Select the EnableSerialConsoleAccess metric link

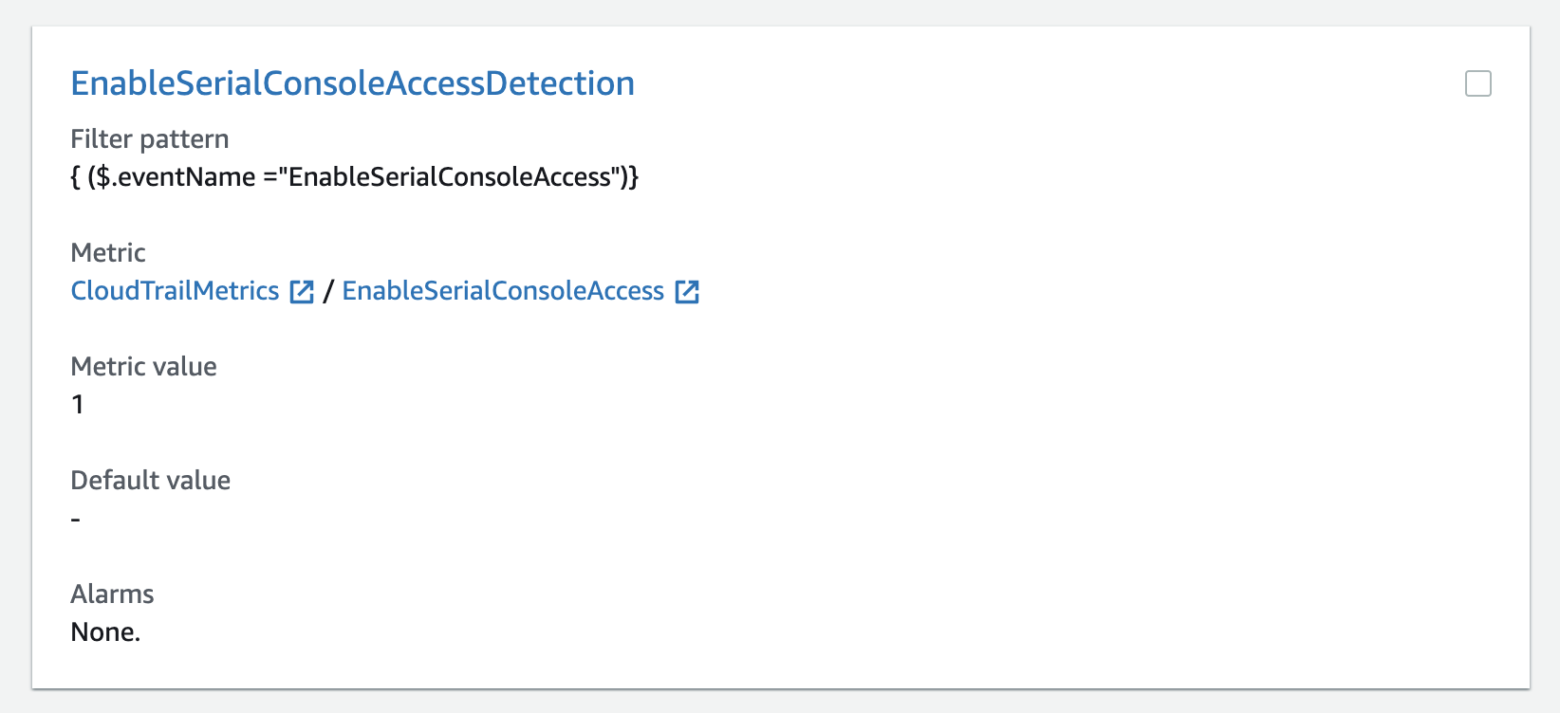[503, 291]
